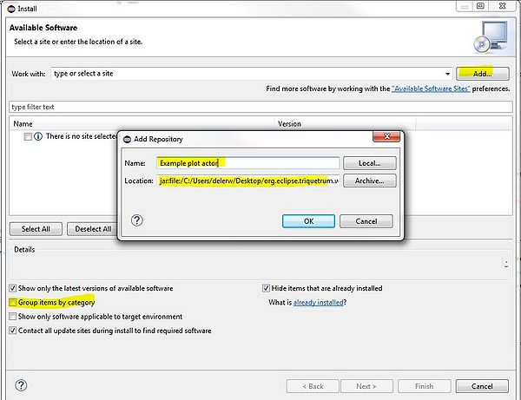Maximize the Install window
This screenshot has width=521, height=400.
pyautogui.click(x=480, y=6)
